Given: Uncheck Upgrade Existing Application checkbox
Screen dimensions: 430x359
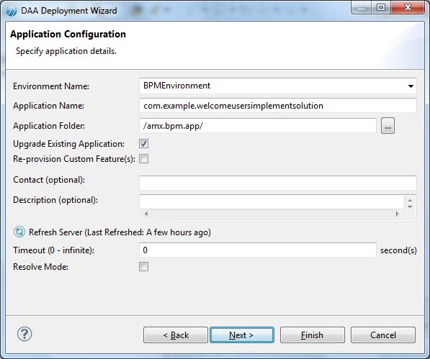Looking at the screenshot, I should point(144,143).
